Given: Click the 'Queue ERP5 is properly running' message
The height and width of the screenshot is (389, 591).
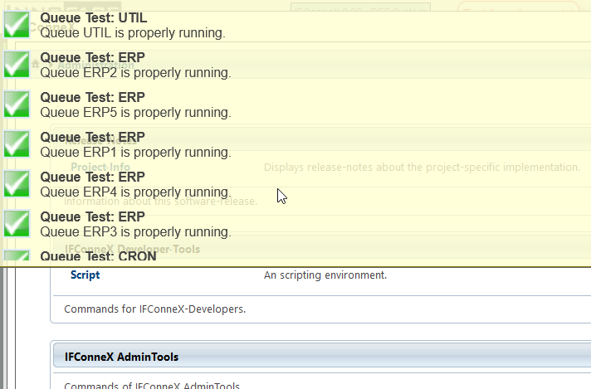Looking at the screenshot, I should click(135, 113).
